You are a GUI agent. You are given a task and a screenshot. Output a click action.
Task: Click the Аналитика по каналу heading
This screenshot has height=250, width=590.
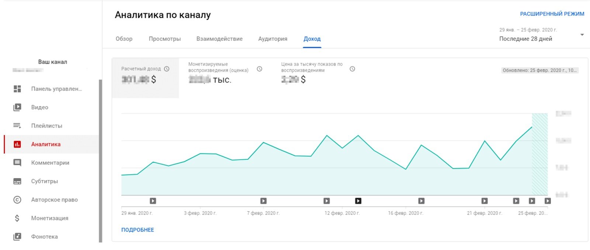(x=163, y=15)
